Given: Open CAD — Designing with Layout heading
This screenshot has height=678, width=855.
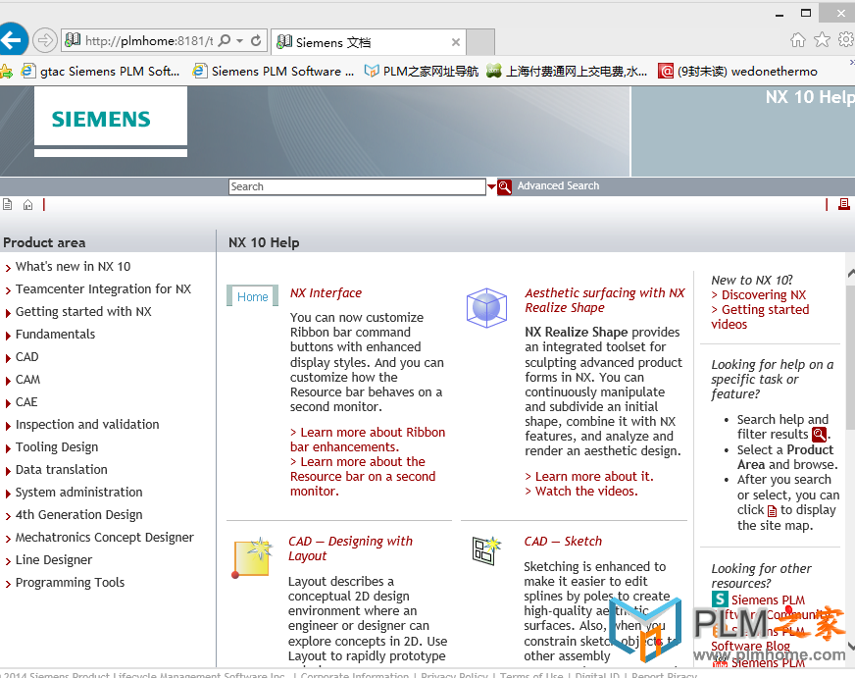Looking at the screenshot, I should tap(351, 548).
